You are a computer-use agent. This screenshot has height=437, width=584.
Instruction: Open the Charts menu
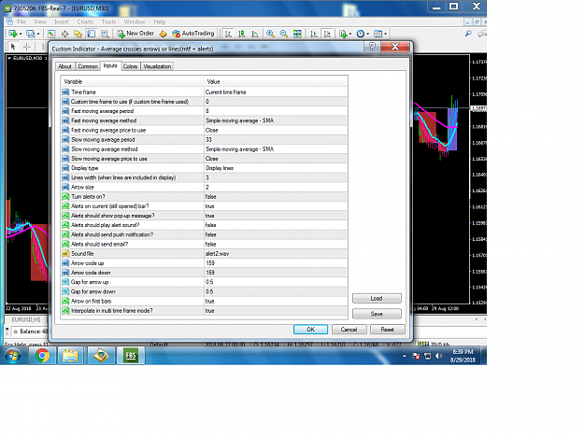click(85, 21)
